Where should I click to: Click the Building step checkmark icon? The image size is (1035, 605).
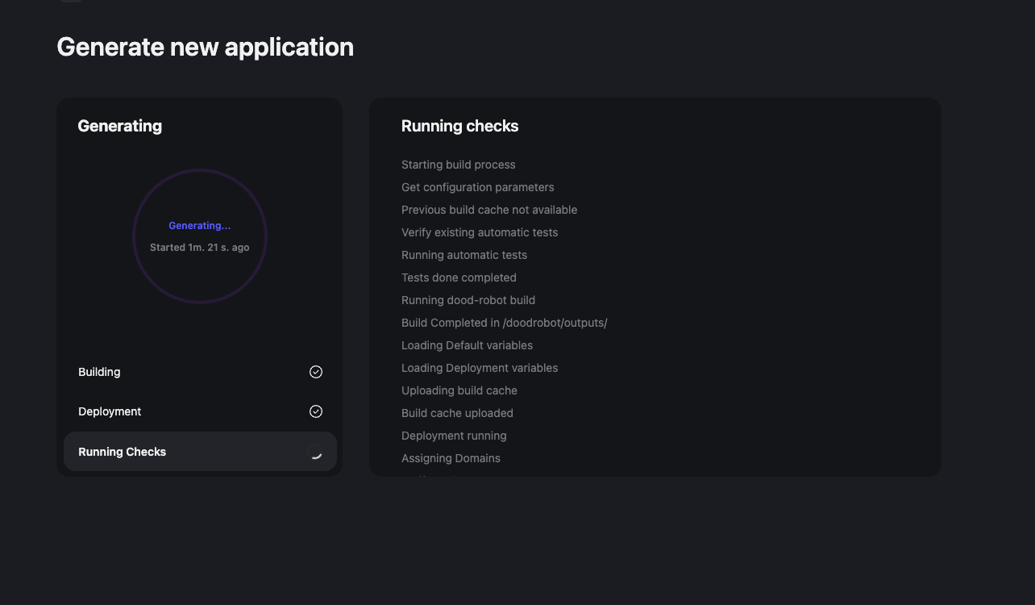pyautogui.click(x=316, y=372)
